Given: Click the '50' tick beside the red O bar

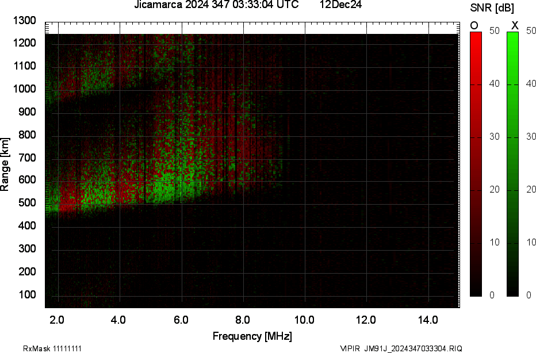Looking at the screenshot, I should tap(494, 30).
